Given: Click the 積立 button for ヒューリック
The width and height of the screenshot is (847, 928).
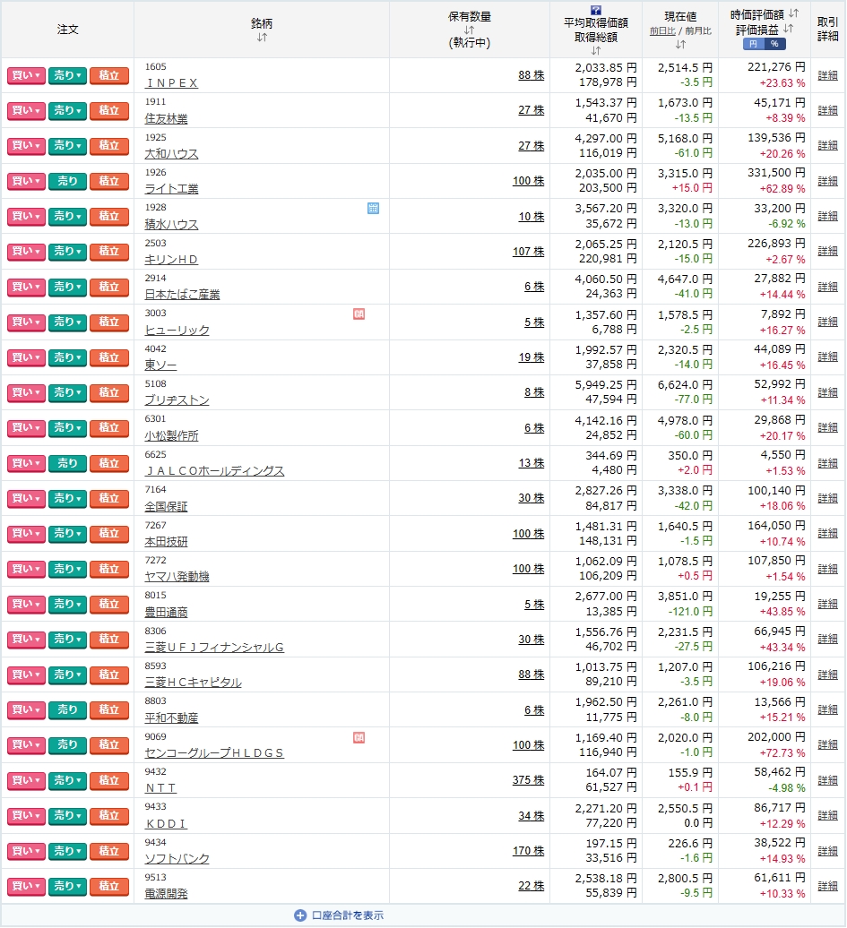Looking at the screenshot, I should [x=109, y=322].
